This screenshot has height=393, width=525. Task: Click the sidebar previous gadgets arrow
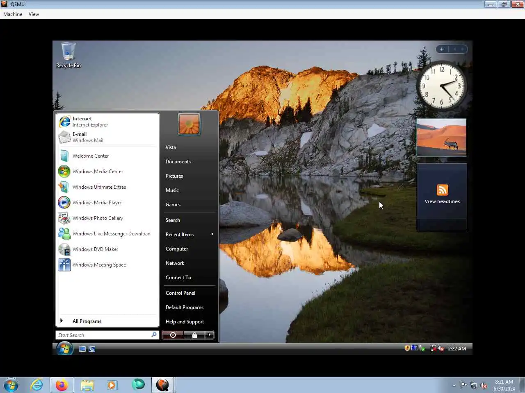[455, 49]
